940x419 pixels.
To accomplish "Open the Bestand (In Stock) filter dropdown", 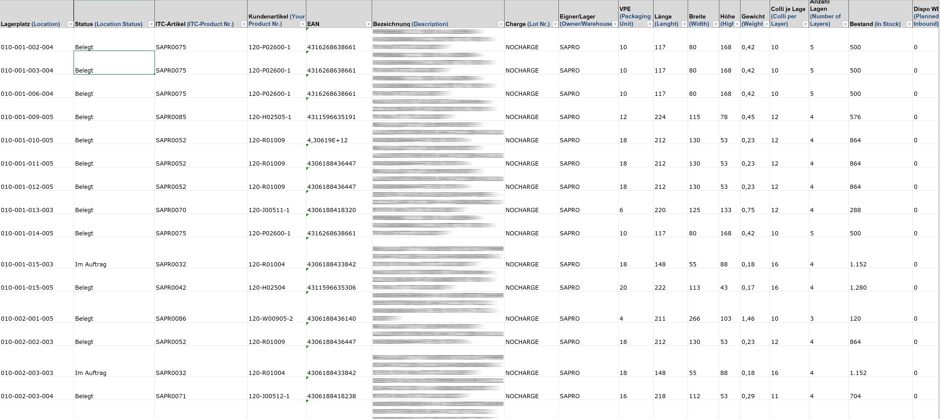I will pyautogui.click(x=909, y=24).
